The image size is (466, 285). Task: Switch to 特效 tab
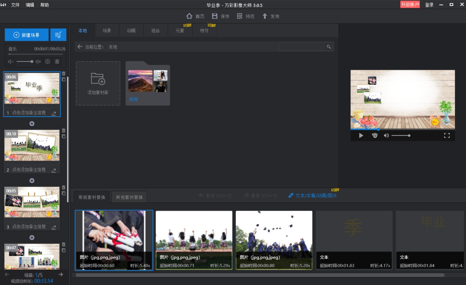click(x=204, y=31)
